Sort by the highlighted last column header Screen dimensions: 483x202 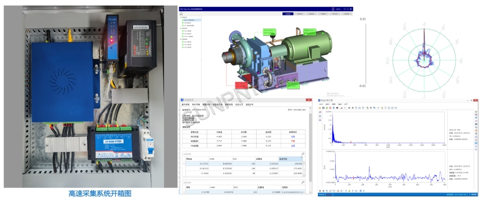(290, 158)
